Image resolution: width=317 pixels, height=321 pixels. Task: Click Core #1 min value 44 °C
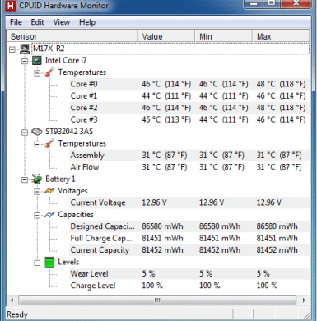pos(224,95)
